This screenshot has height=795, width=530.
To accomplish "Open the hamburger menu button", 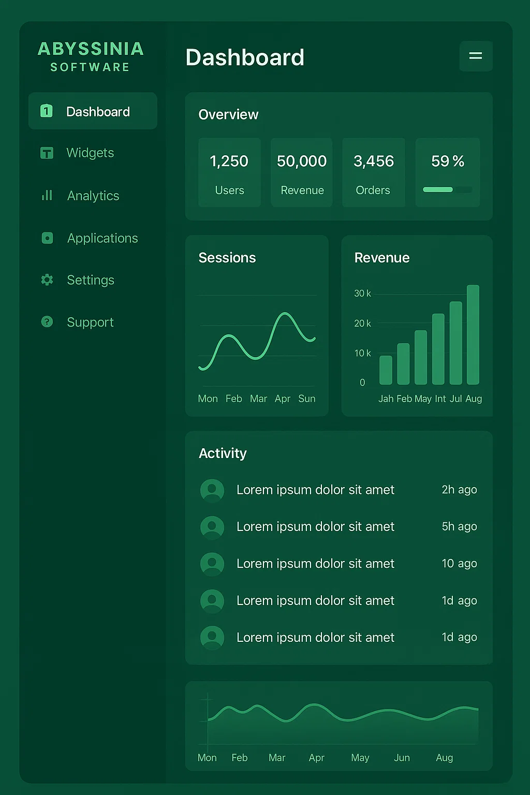I will 475,56.
